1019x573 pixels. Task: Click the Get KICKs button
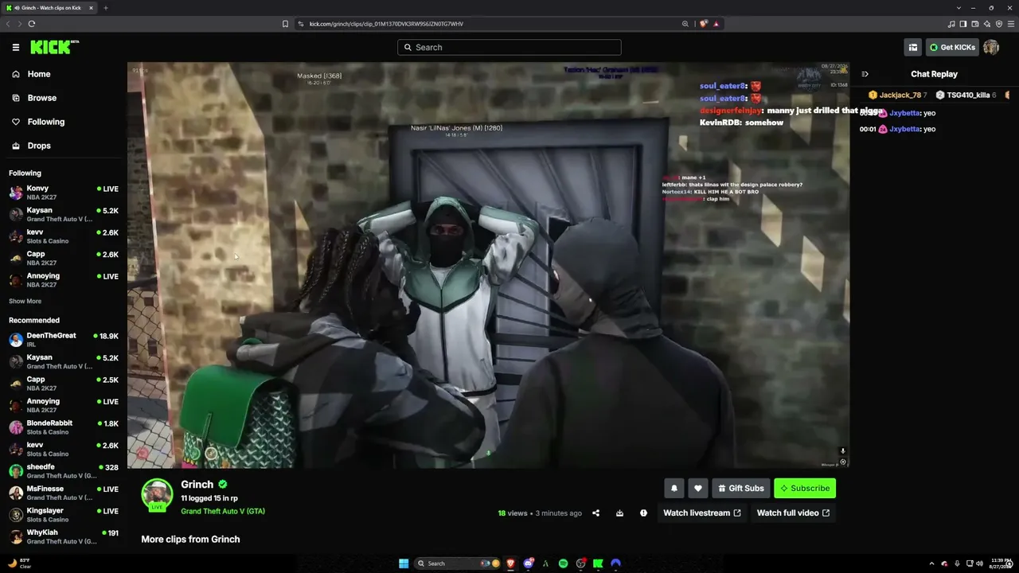[952, 47]
